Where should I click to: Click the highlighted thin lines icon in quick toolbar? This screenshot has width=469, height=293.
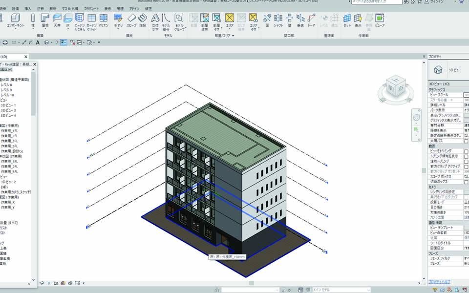coord(64,42)
